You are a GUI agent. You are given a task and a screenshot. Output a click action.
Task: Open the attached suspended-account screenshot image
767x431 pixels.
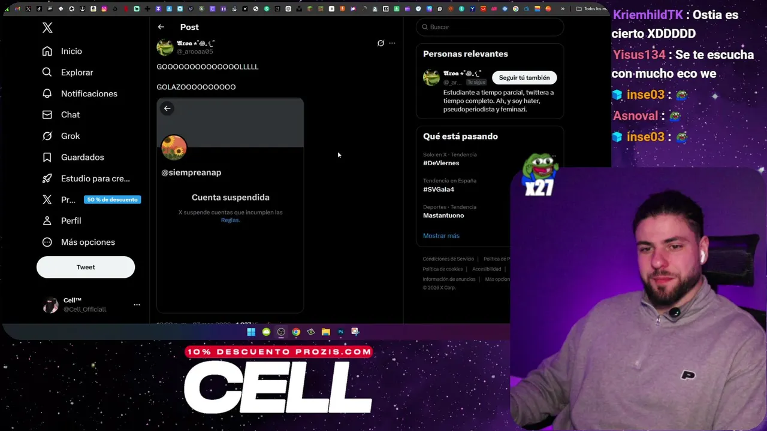click(x=230, y=205)
